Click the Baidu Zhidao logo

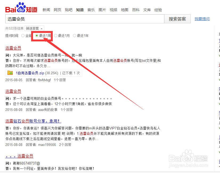point(21,7)
